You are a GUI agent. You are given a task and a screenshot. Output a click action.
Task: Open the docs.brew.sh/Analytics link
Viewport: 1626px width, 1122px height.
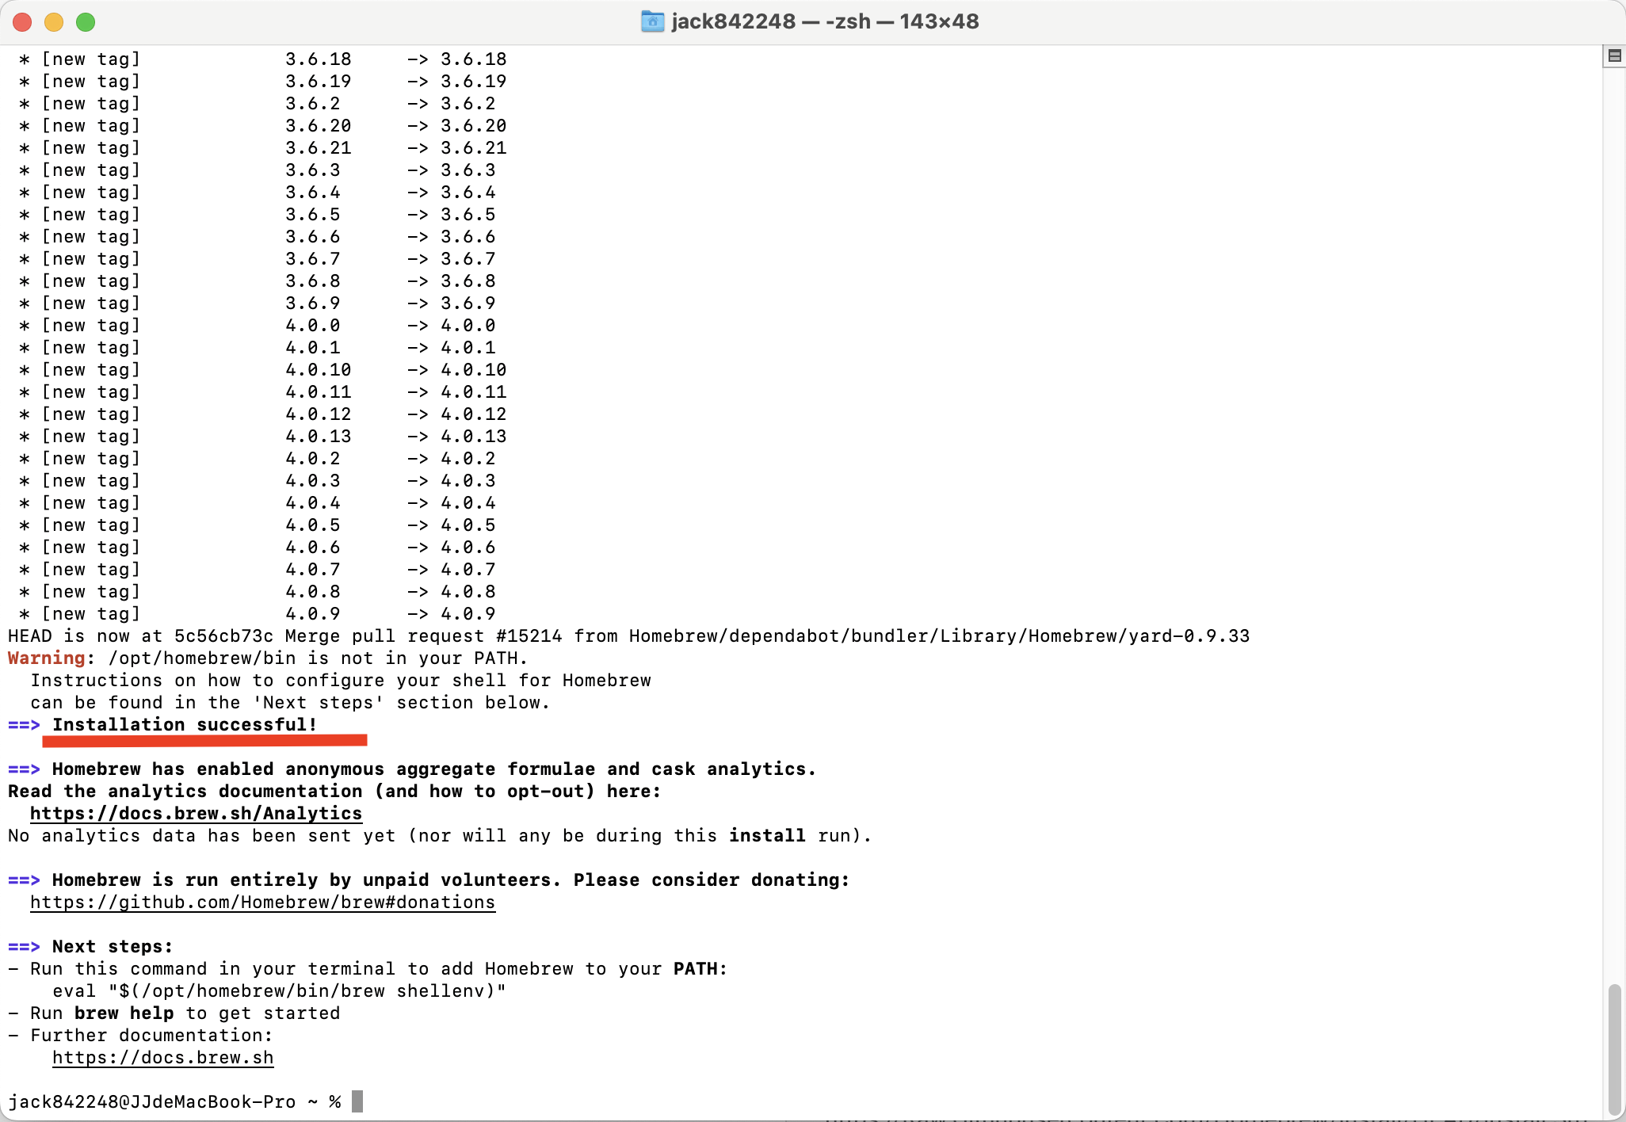coord(196,814)
